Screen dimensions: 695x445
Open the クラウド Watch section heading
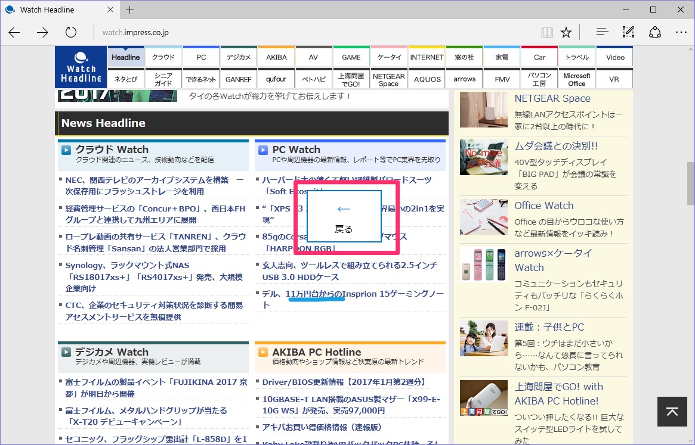click(x=112, y=149)
